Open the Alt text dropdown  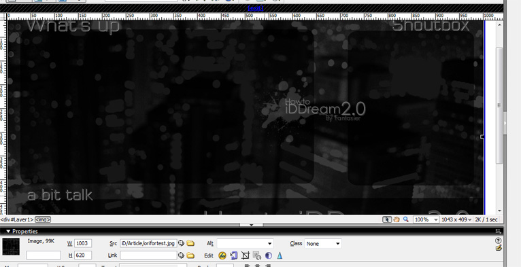pyautogui.click(x=246, y=243)
